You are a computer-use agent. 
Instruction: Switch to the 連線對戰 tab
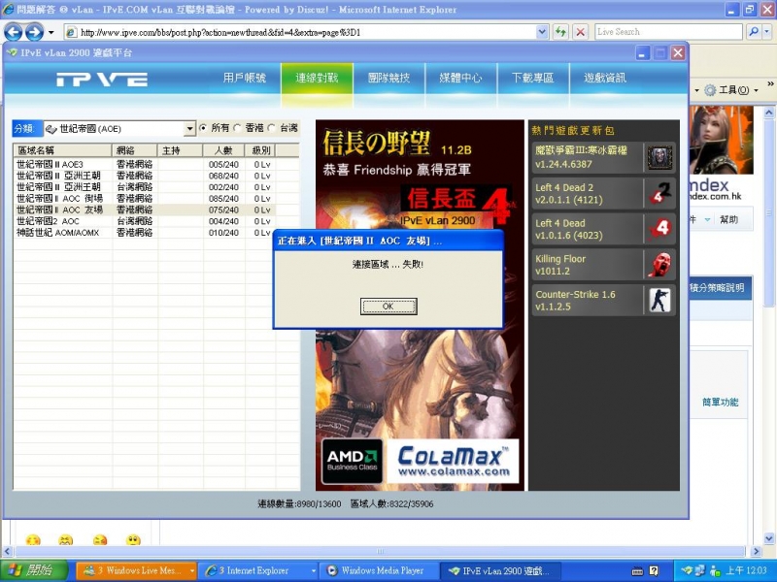point(317,78)
